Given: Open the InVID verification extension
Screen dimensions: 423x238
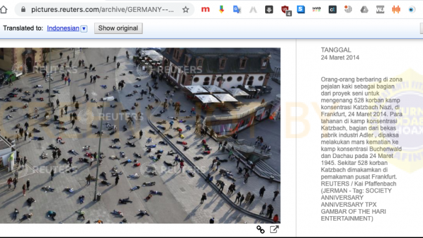Looking at the screenshot, I should tap(316, 9).
